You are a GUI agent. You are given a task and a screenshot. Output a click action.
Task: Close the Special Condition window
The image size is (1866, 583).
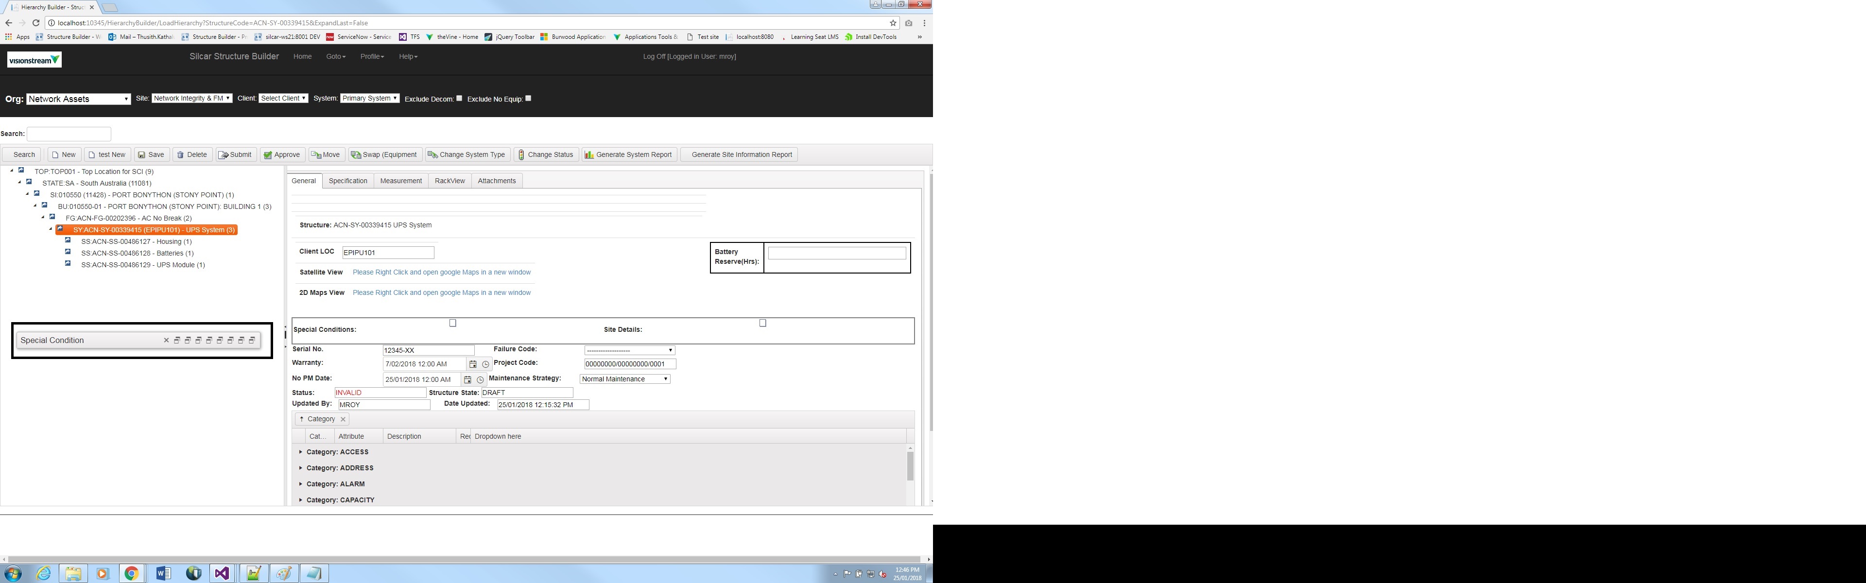coord(166,341)
